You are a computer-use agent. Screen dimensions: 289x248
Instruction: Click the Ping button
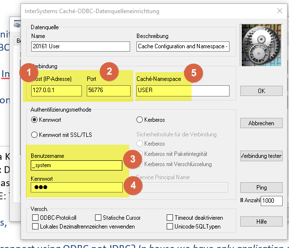coord(261,188)
